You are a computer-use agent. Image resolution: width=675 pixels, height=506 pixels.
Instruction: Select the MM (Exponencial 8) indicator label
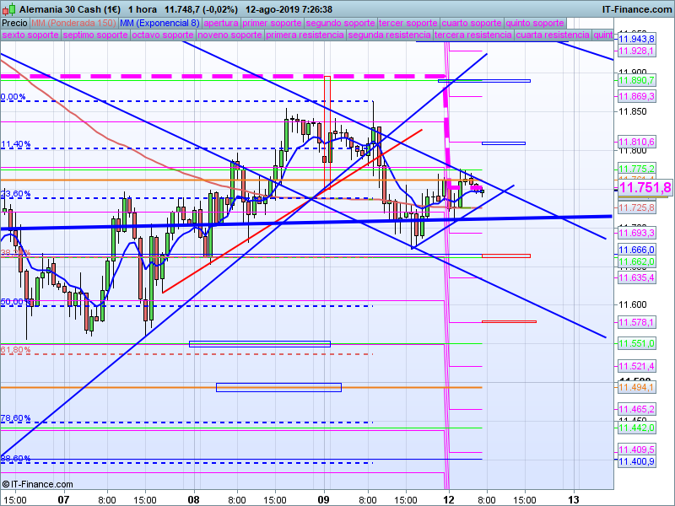tap(159, 23)
